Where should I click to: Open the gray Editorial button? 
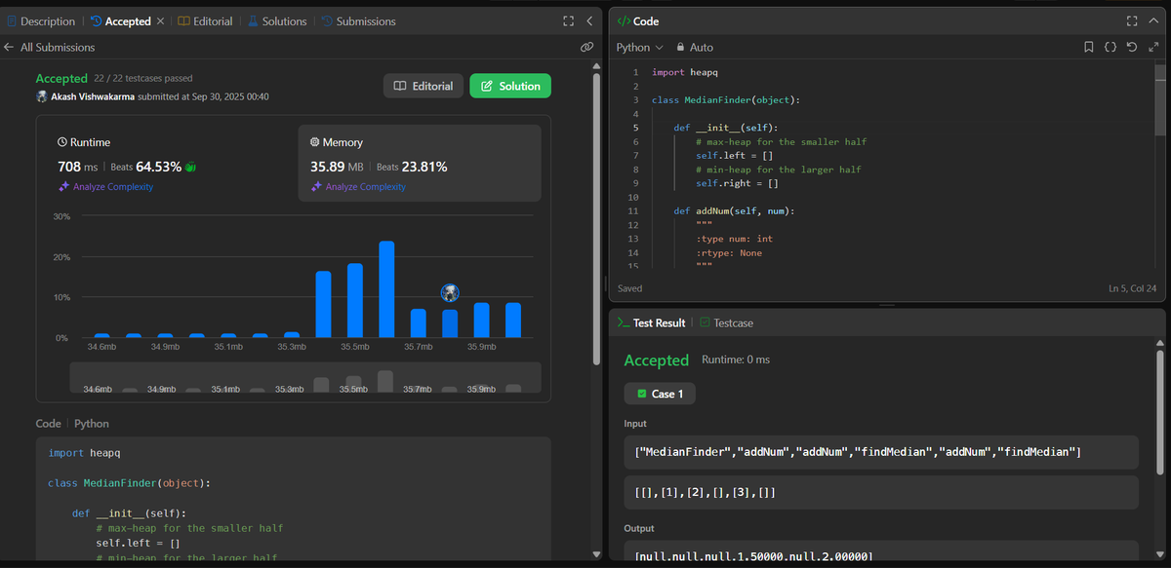coord(424,86)
